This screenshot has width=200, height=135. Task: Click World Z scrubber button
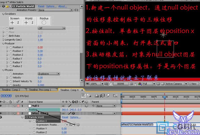tap(32, 23)
